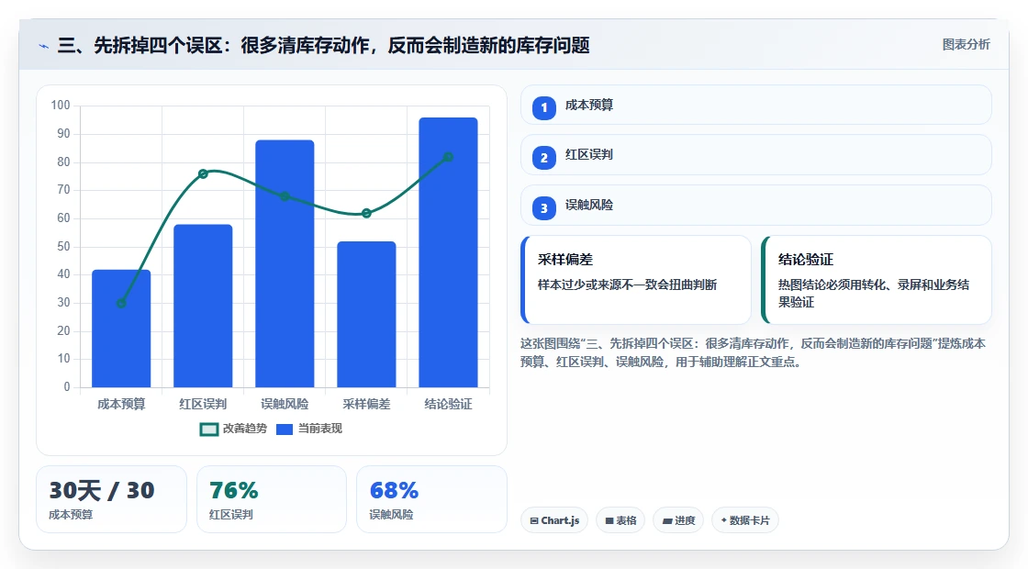
Task: Click the trend line point above 结论验证
Action: (x=449, y=157)
